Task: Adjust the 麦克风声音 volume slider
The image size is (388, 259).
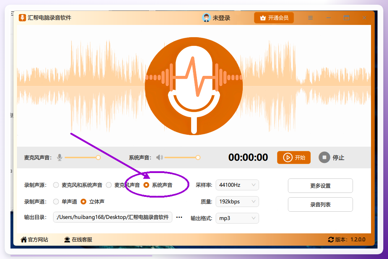Action: tap(82, 157)
